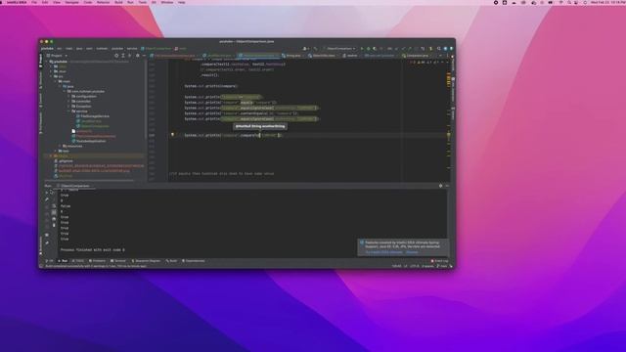Click the UTF-8 encoding in status bar
This screenshot has height=352, width=626.
[415, 266]
